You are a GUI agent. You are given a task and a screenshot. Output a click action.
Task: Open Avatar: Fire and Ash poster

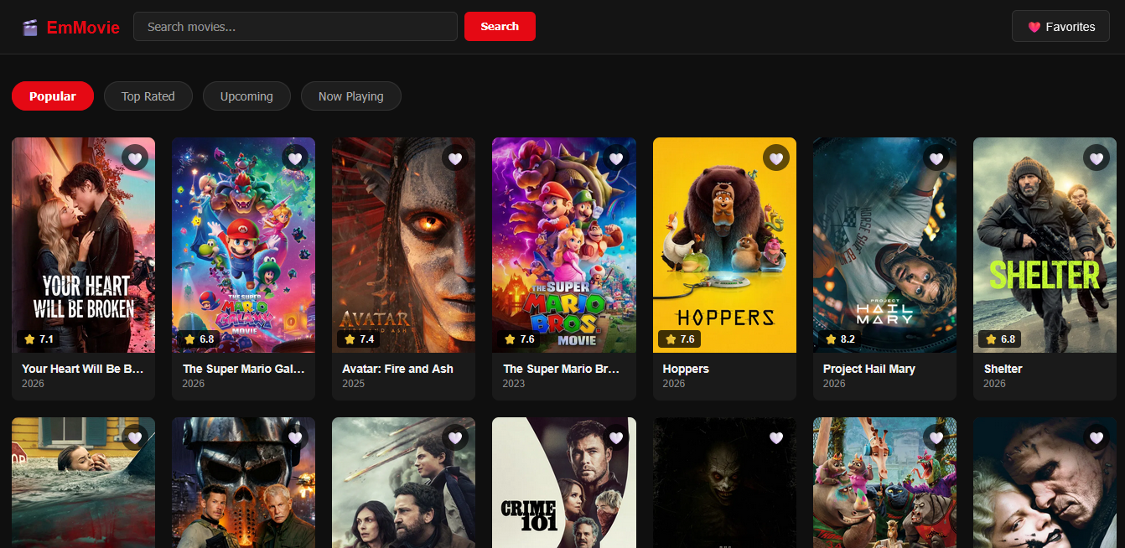click(x=403, y=245)
